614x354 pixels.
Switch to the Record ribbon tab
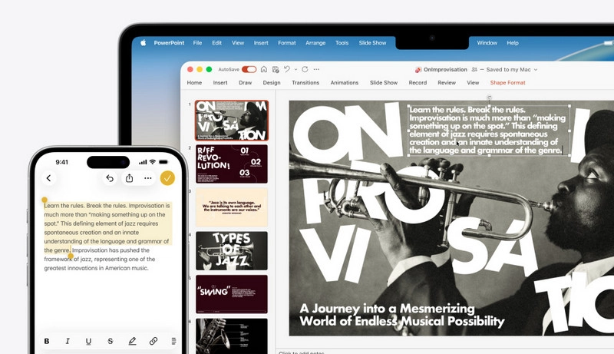[x=418, y=83]
